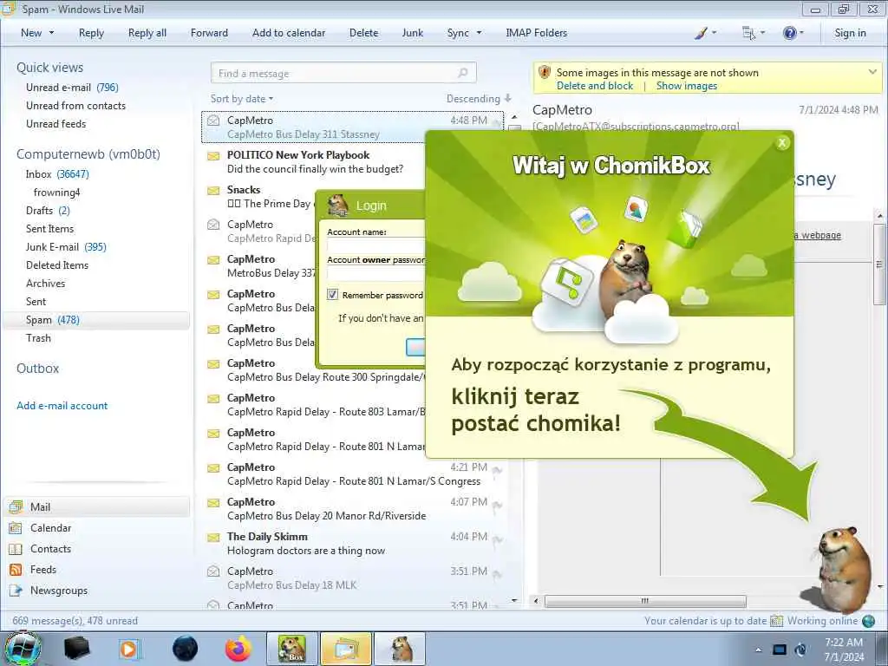
Task: Click the calendar status icon in status bar
Action: [777, 621]
